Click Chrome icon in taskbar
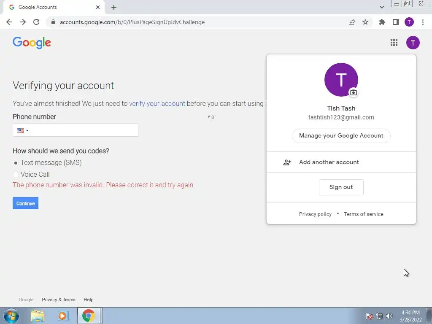The height and width of the screenshot is (324, 432). (x=88, y=316)
